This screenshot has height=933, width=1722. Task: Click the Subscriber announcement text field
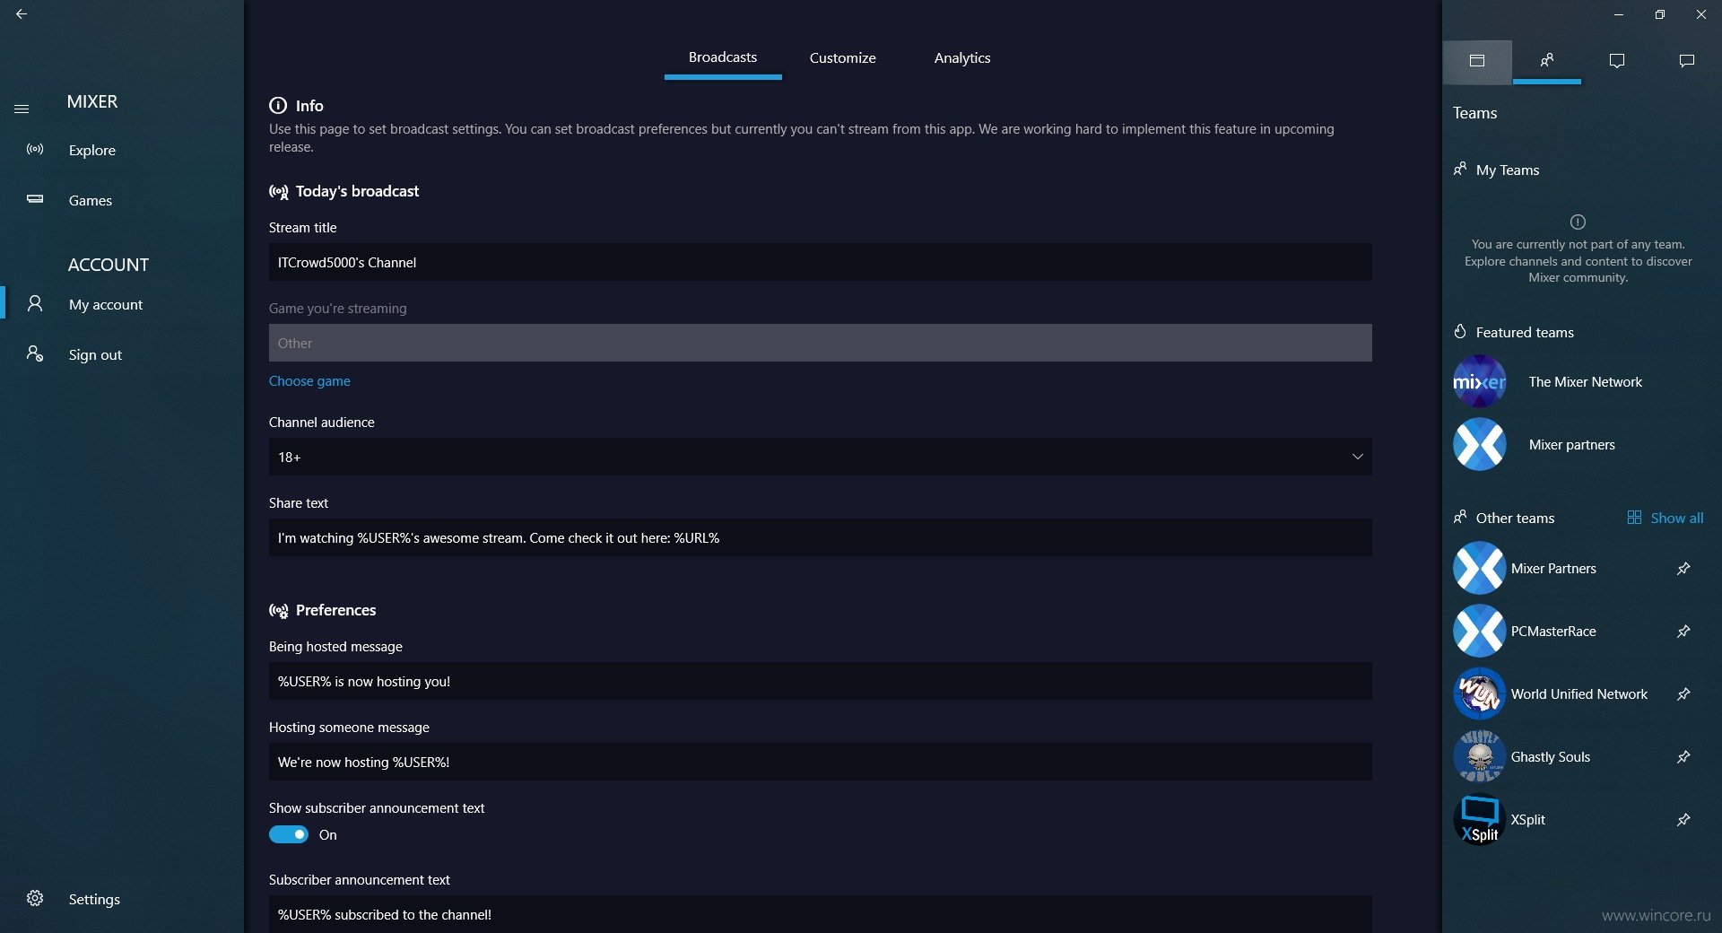tap(820, 914)
